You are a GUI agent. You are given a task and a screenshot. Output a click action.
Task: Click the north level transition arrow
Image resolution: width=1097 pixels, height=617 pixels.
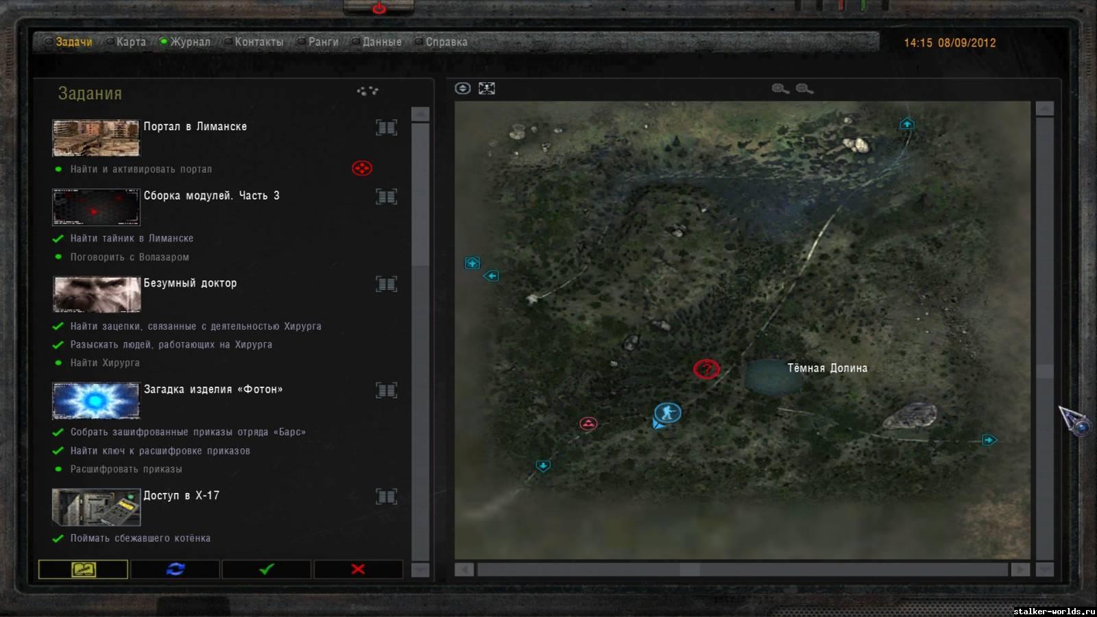pos(907,124)
